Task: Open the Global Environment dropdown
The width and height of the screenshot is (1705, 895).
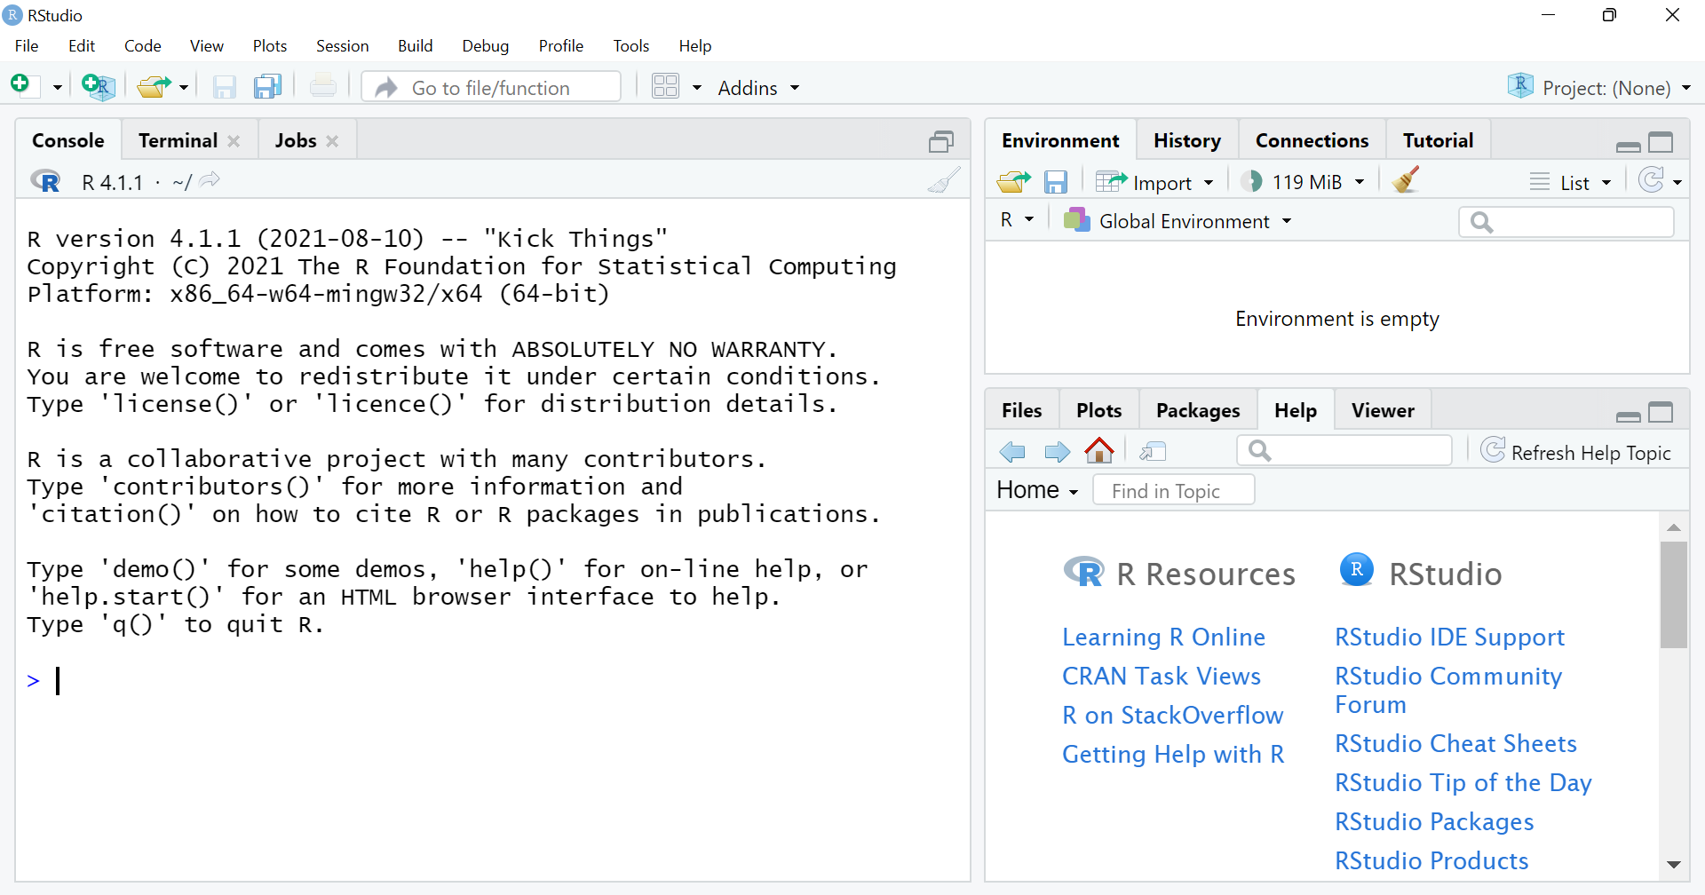Action: click(1178, 220)
